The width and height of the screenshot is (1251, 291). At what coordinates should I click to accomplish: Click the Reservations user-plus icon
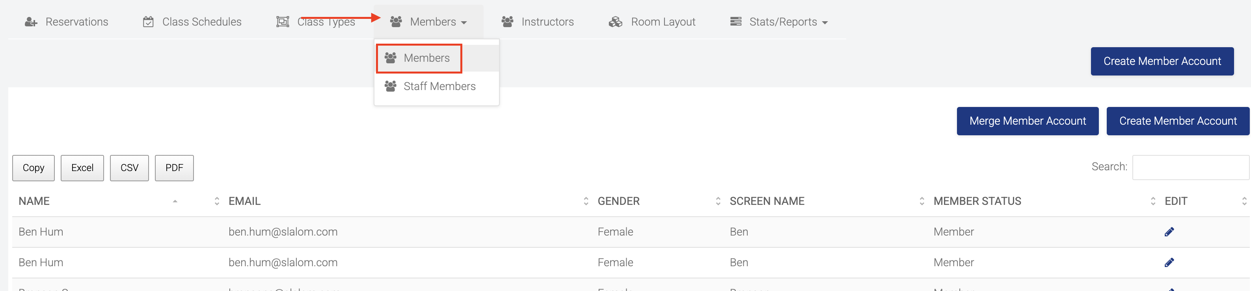[x=31, y=22]
